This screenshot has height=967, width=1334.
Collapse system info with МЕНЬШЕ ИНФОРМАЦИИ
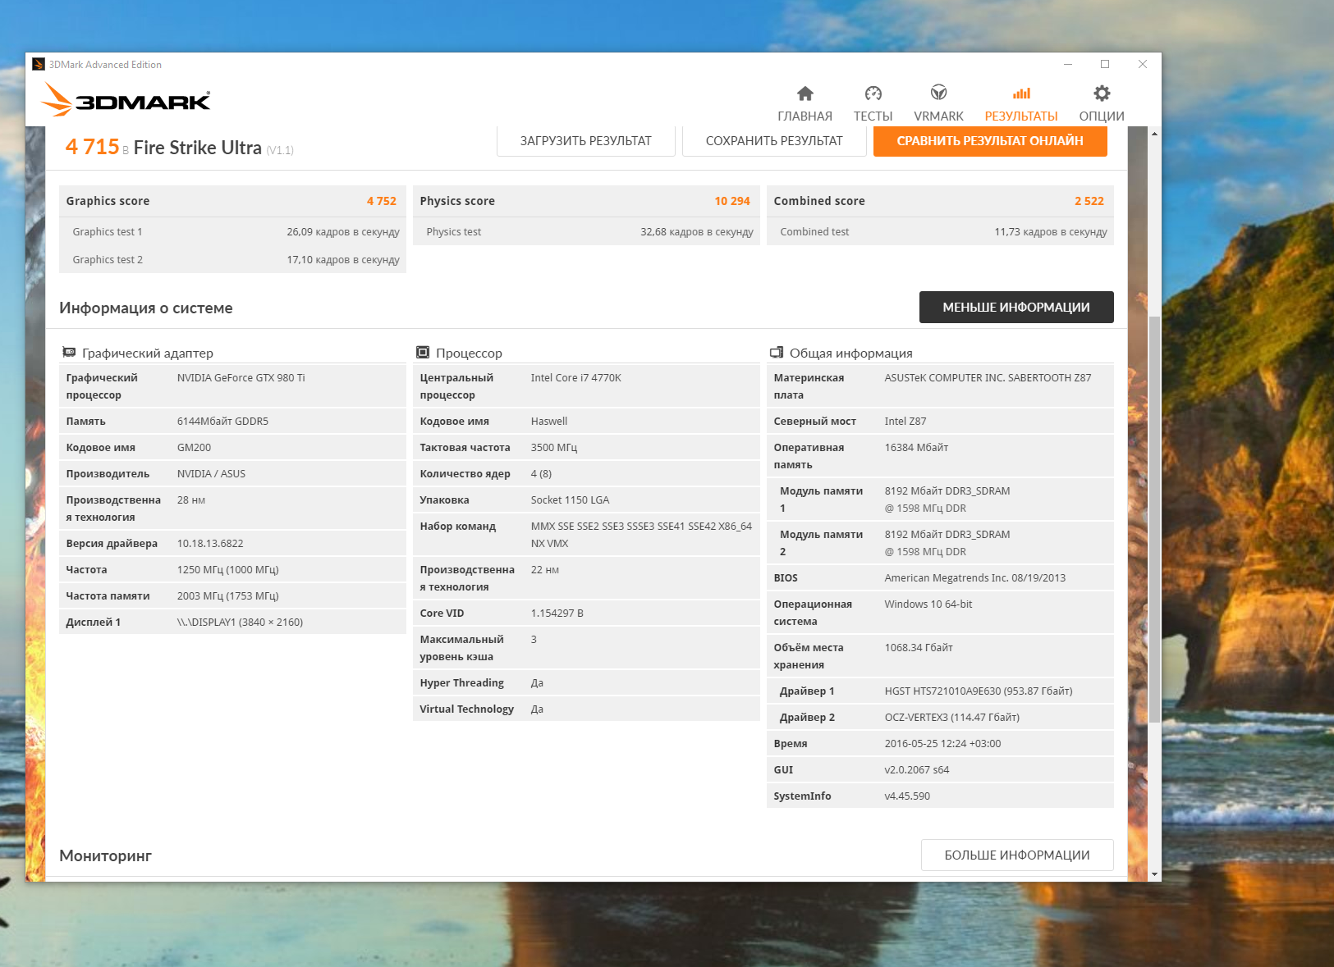1016,308
